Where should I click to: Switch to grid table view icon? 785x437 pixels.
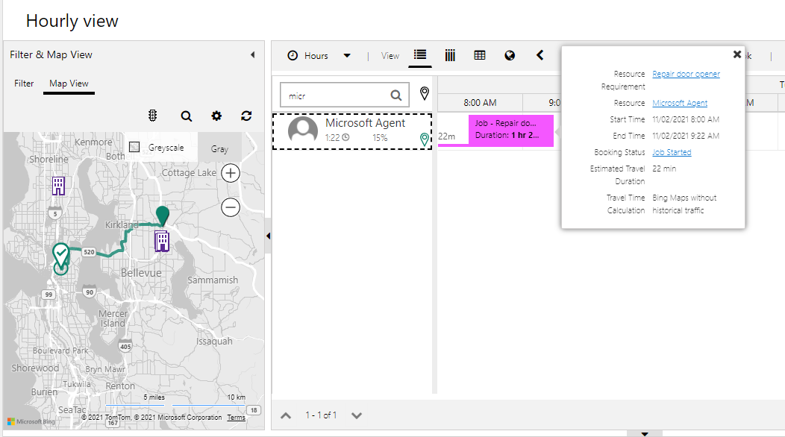[480, 55]
